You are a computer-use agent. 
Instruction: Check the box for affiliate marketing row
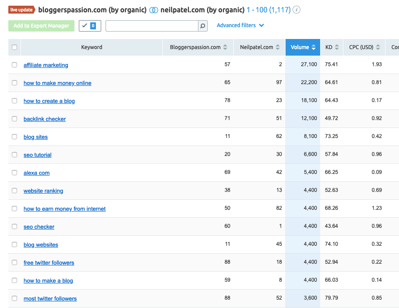pyautogui.click(x=14, y=65)
